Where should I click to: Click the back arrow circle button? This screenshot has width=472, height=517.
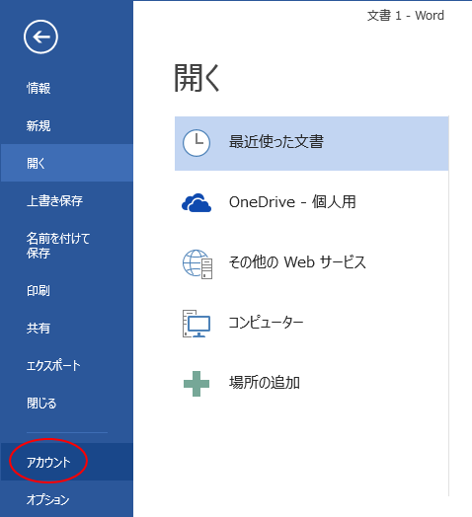[40, 37]
